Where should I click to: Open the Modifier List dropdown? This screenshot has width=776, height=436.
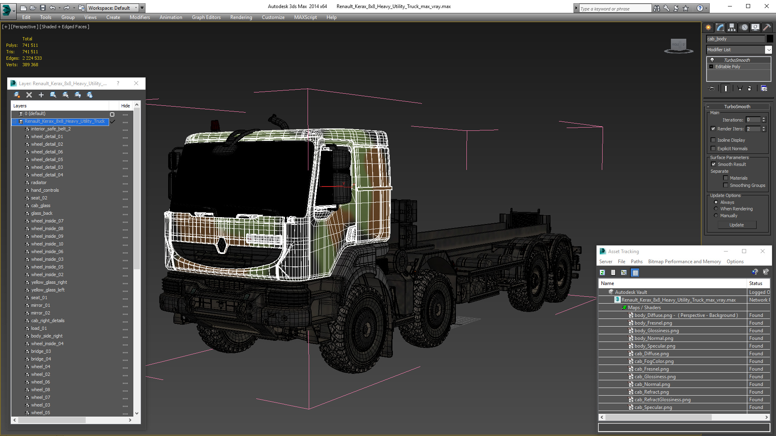click(x=768, y=50)
